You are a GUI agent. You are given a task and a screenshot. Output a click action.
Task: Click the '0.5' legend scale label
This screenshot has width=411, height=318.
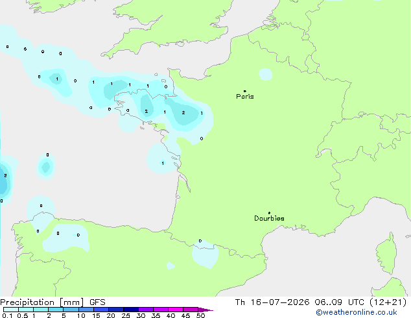23,315
